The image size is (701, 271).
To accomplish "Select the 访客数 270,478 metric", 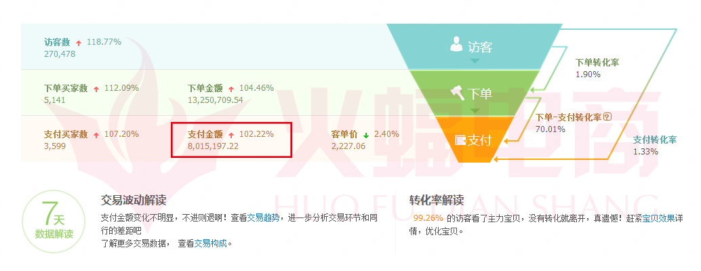I will pos(83,48).
